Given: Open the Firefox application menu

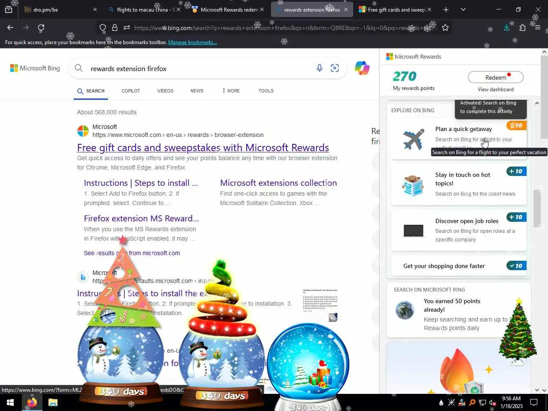Looking at the screenshot, I should (x=538, y=27).
